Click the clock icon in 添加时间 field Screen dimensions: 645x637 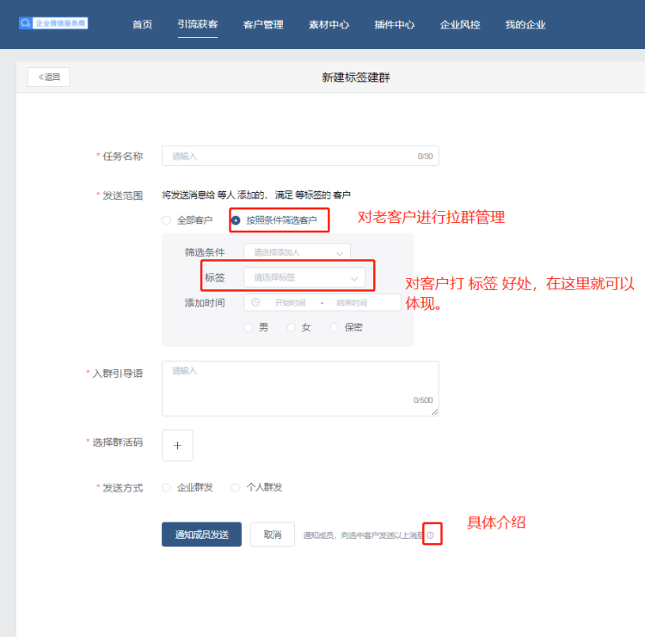click(x=255, y=303)
